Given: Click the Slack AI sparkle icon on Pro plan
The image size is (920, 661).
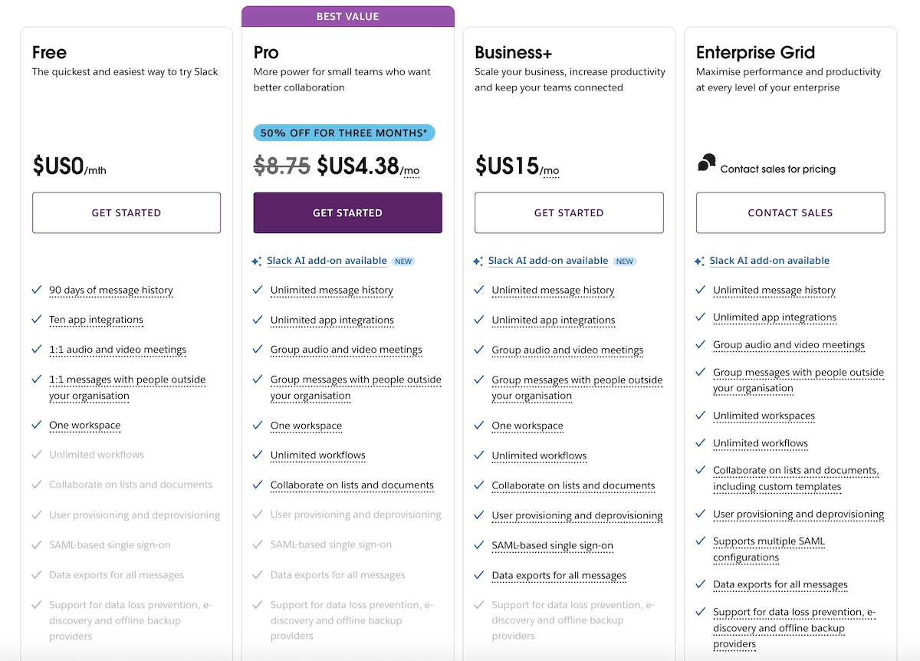Looking at the screenshot, I should coord(257,261).
